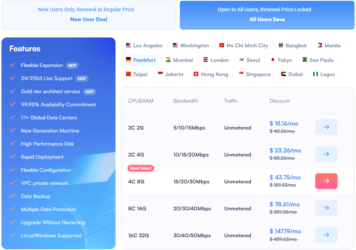Click the $ 78.61/mo discount price
The height and width of the screenshot is (250, 356).
[x=284, y=204]
